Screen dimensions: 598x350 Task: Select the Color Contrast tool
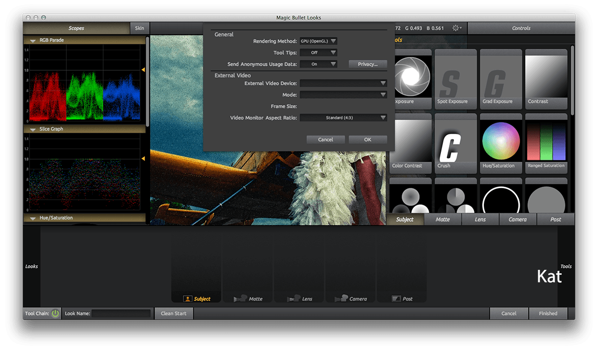pos(411,143)
